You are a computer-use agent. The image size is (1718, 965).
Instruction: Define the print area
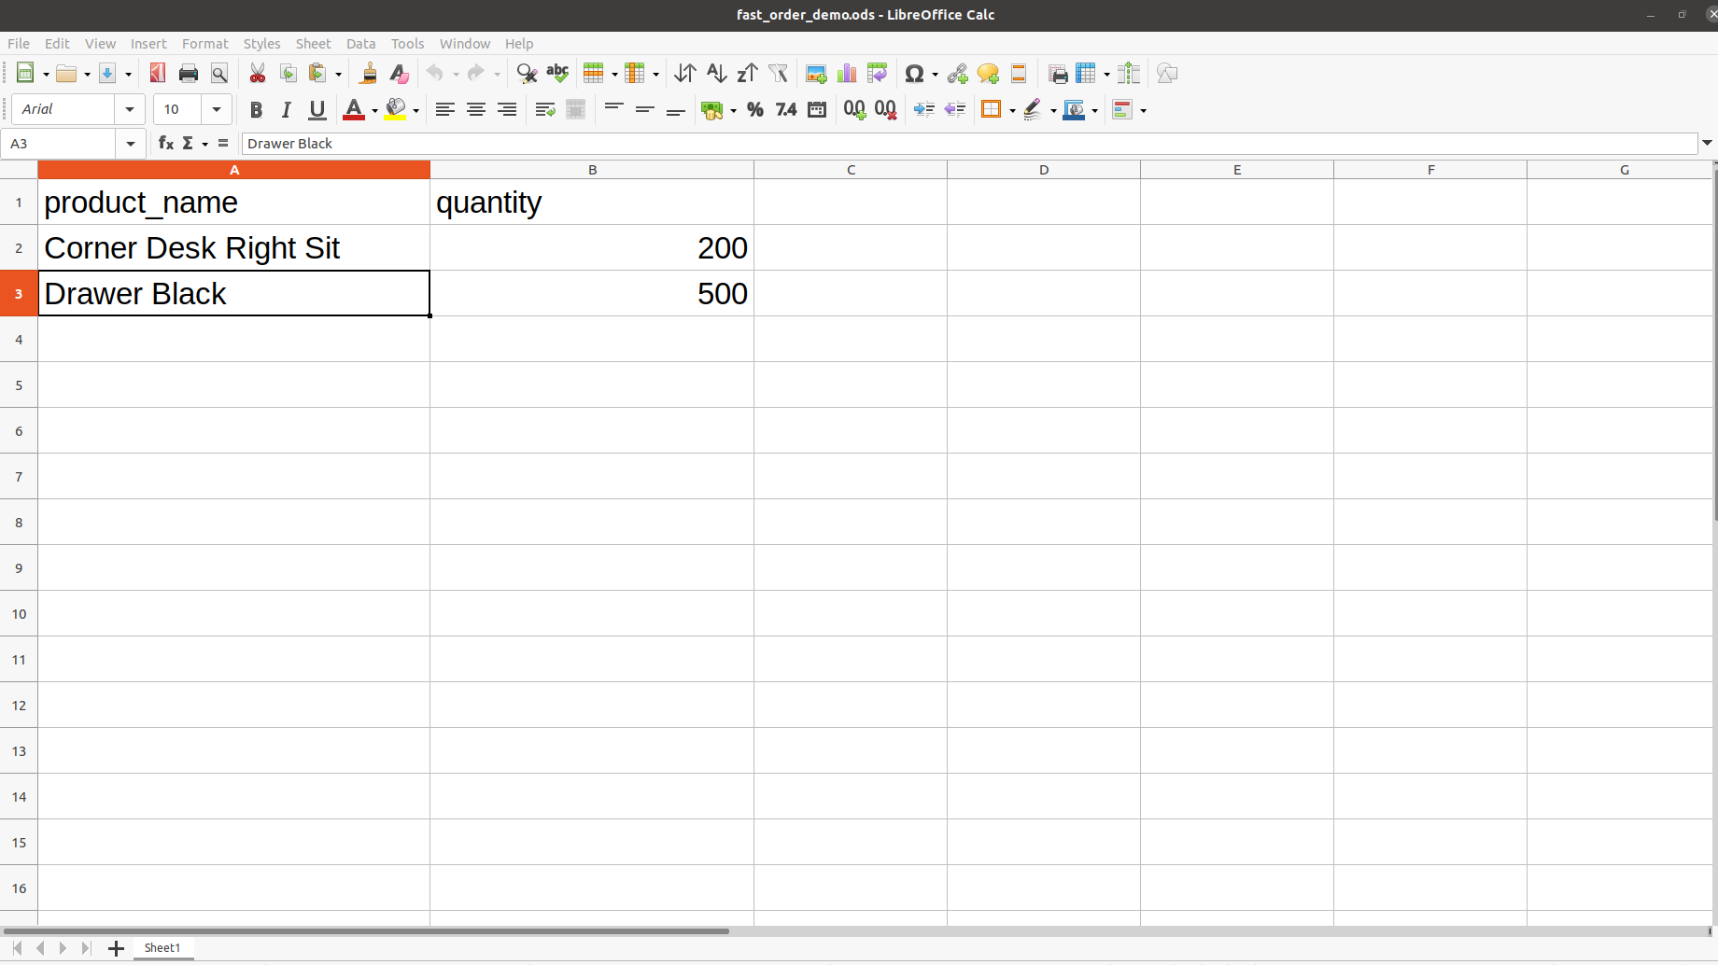point(1058,74)
